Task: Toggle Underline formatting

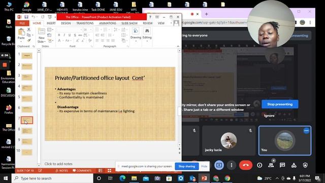Action: pyautogui.click(x=70, y=35)
